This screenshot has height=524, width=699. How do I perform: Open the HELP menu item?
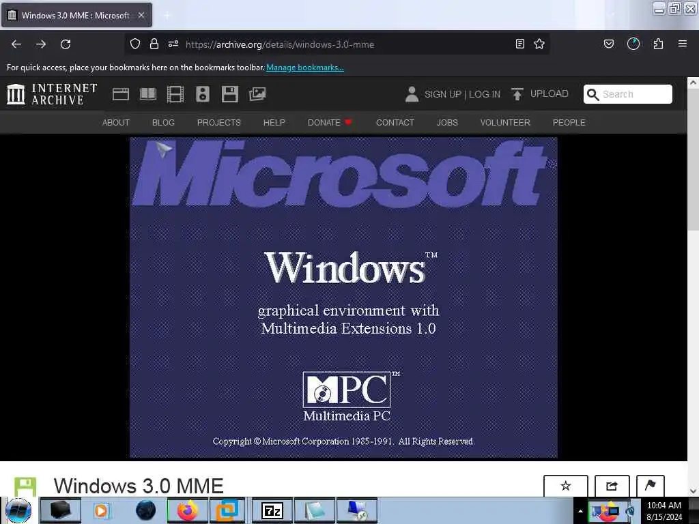click(274, 123)
